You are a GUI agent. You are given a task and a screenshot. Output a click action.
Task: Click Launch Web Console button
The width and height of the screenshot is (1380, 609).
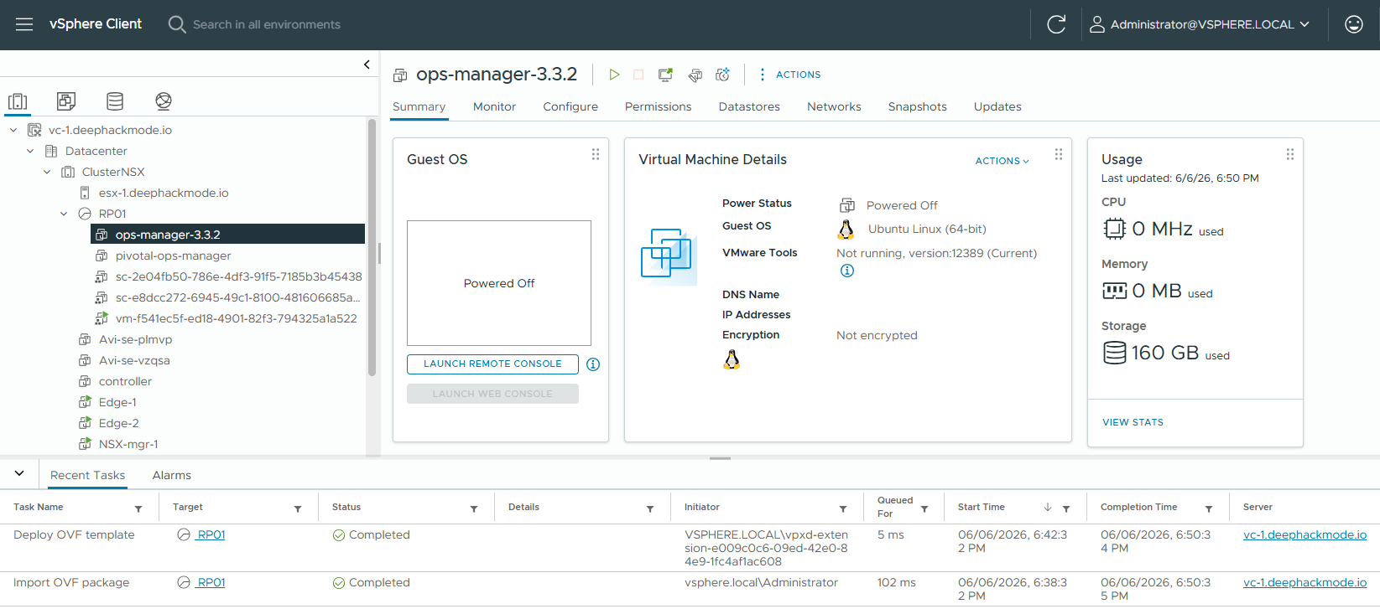point(492,394)
